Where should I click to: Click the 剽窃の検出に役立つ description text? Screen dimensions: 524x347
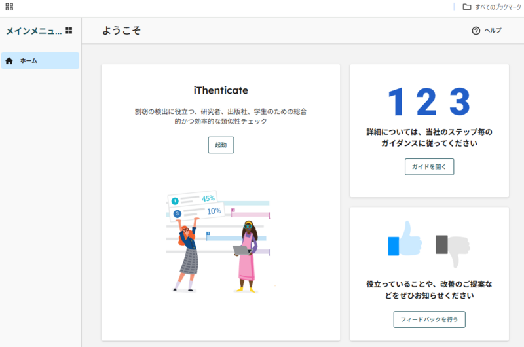click(221, 117)
